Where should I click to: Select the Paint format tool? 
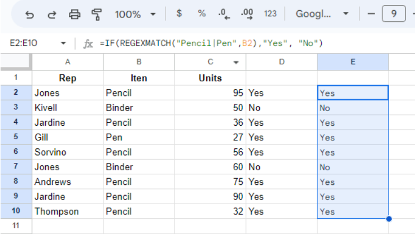click(x=97, y=14)
